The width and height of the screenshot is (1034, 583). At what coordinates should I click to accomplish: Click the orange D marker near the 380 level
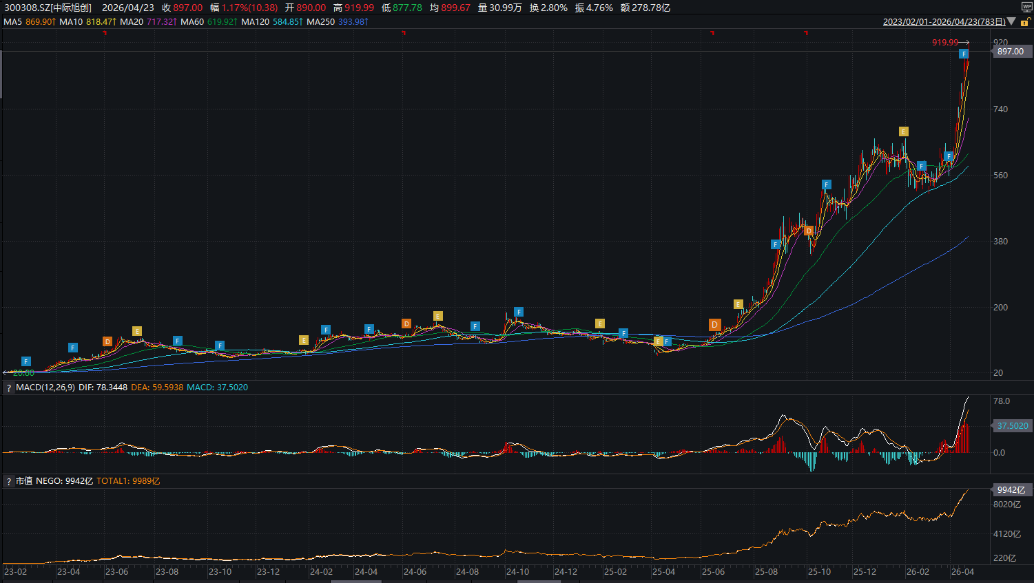click(809, 231)
